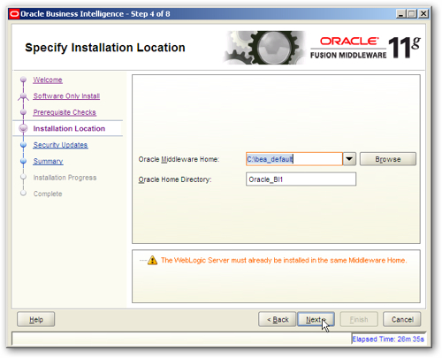Focus the Oracle Home Directory field
Screen dimensions: 442x358
301,179
